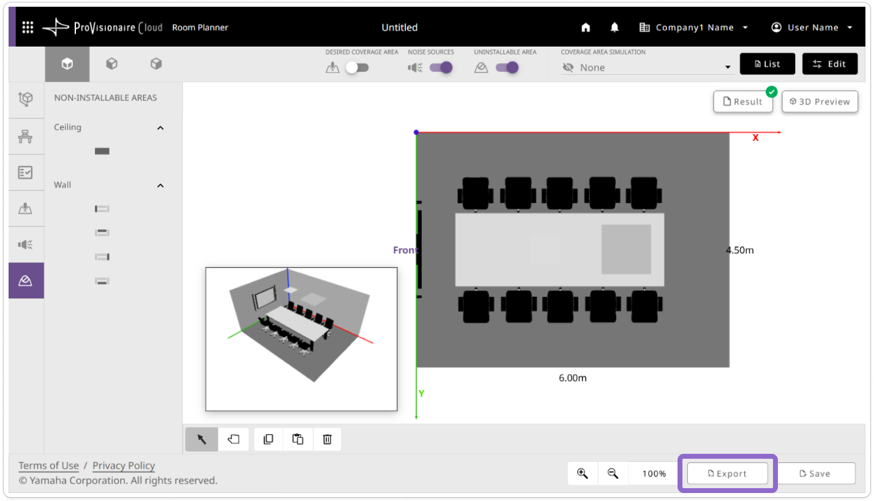Image resolution: width=874 pixels, height=501 pixels.
Task: Open User Name account menu
Action: (x=812, y=28)
